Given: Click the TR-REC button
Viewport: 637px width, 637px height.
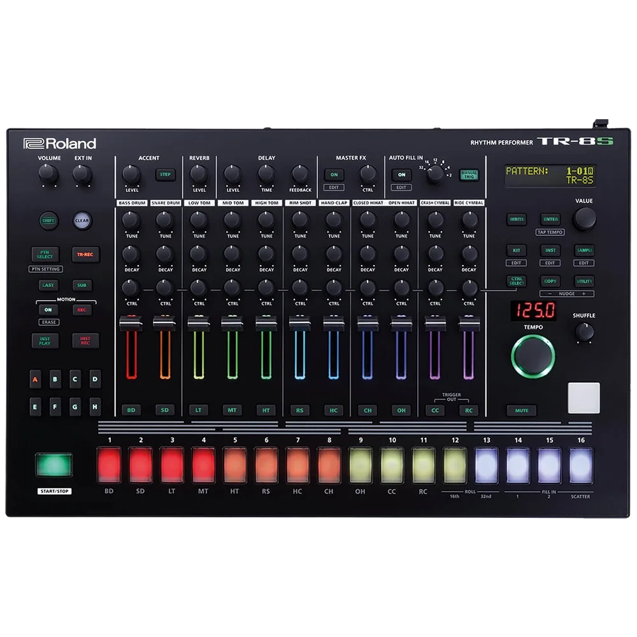Looking at the screenshot, I should click(85, 255).
